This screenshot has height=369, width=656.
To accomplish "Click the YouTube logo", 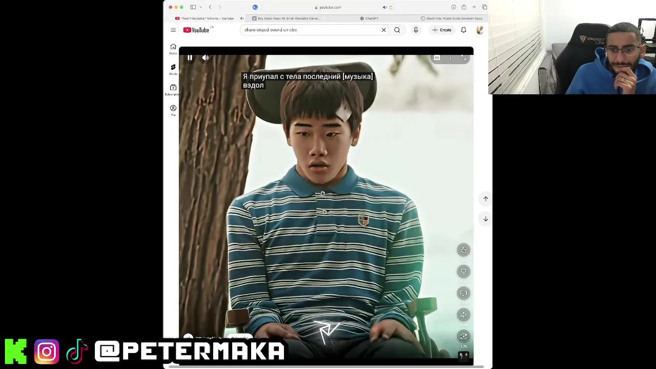I will coord(197,30).
